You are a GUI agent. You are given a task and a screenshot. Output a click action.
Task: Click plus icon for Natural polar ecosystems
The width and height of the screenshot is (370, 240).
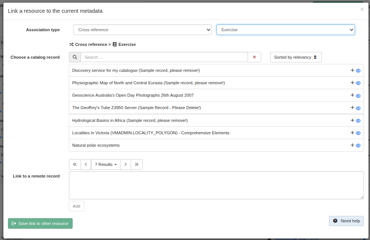(352, 145)
